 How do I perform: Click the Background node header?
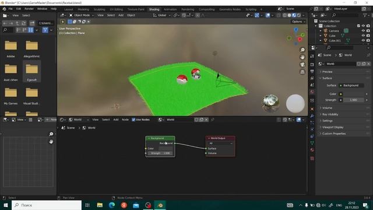pyautogui.click(x=160, y=138)
